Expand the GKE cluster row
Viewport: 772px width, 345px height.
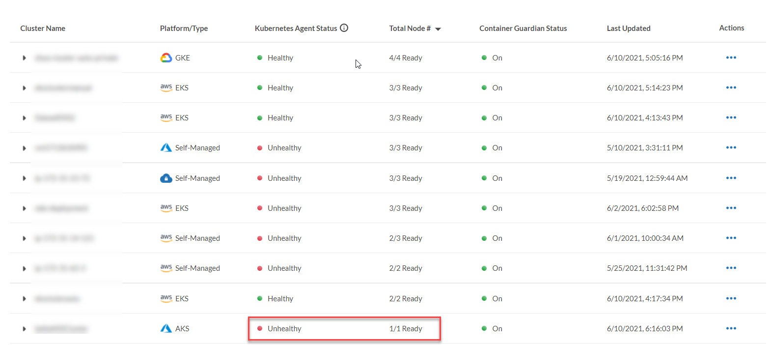[x=24, y=58]
